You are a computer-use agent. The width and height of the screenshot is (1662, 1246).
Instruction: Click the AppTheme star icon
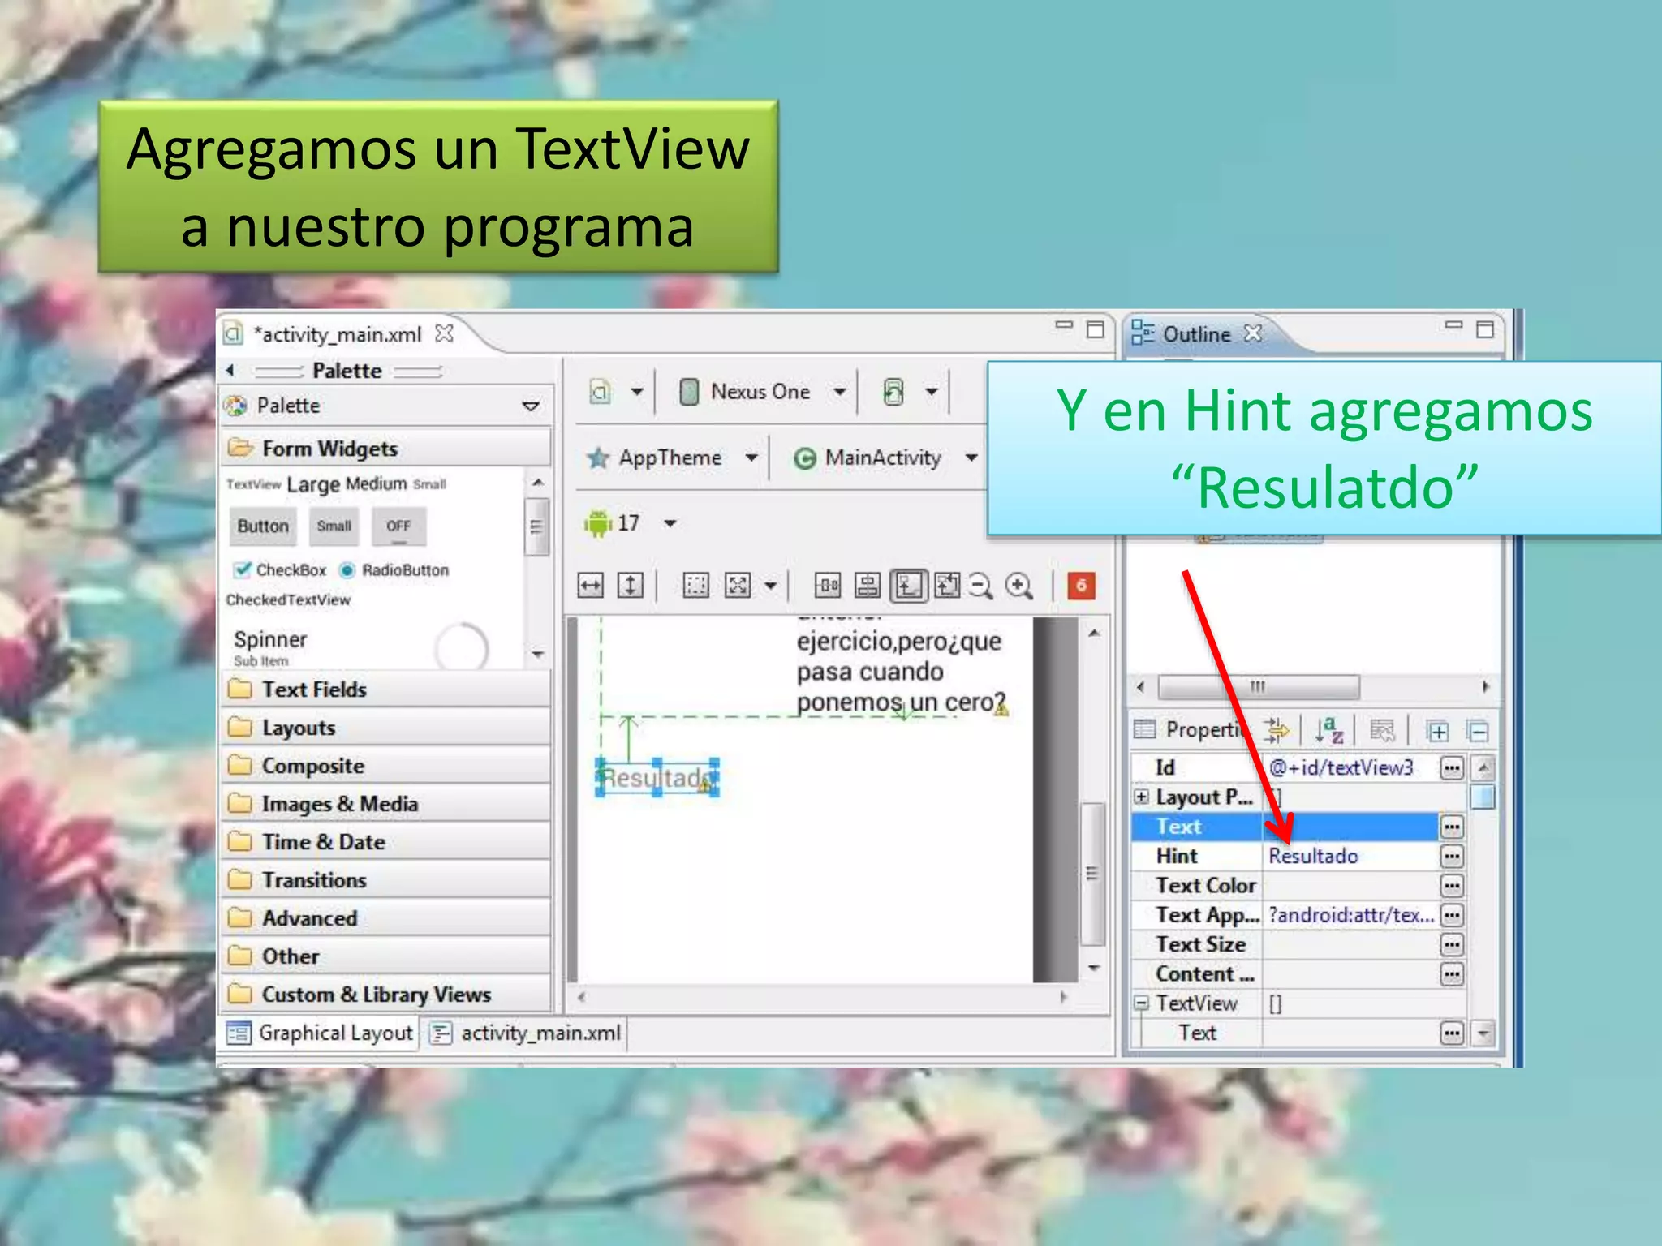pos(598,458)
